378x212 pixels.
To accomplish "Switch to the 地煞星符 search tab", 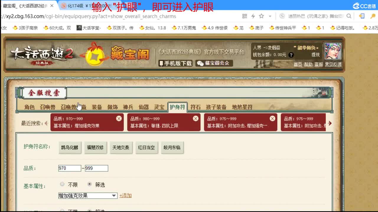I will [242, 107].
